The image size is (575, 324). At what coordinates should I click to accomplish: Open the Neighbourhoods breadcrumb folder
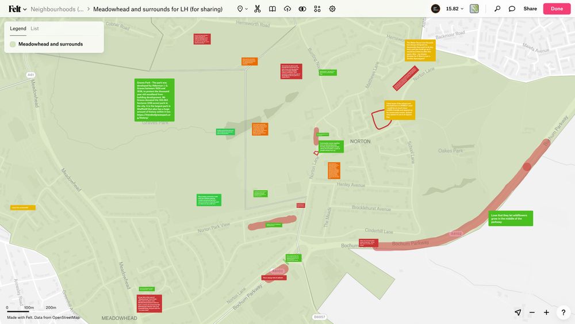click(x=57, y=9)
